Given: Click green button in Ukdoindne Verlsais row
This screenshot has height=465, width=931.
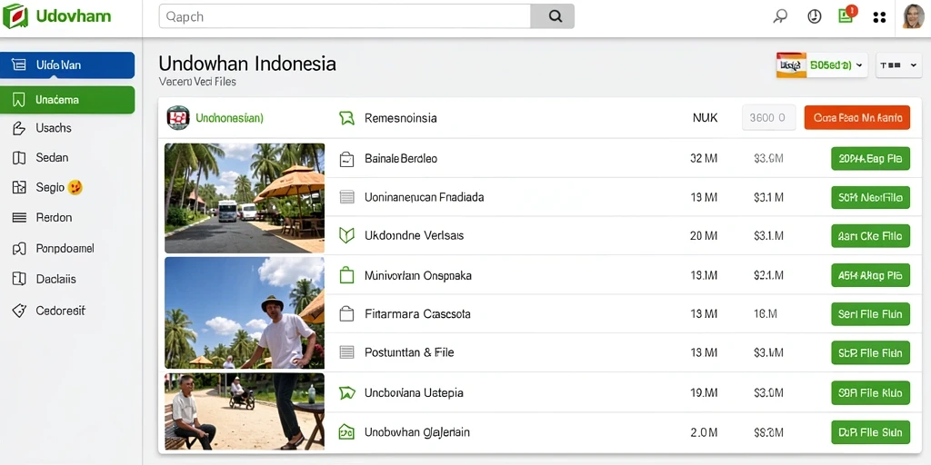Looking at the screenshot, I should pos(870,235).
